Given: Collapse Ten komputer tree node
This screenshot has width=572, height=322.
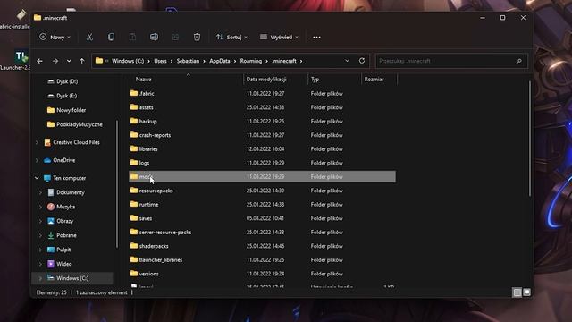Looking at the screenshot, I should pyautogui.click(x=37, y=178).
